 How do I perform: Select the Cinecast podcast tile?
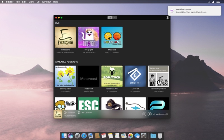[135, 76]
